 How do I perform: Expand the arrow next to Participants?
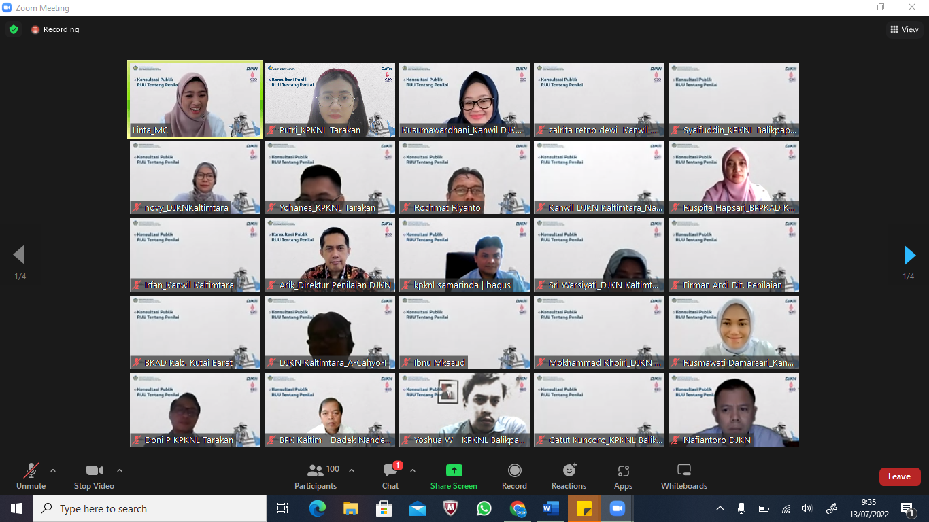pos(352,470)
